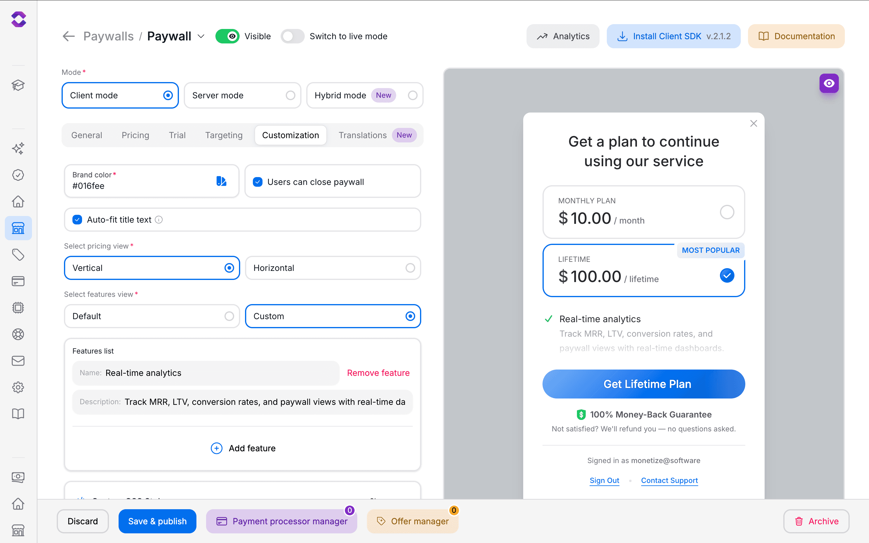Click the purple preview eye icon
Image resolution: width=869 pixels, height=543 pixels.
(829, 83)
